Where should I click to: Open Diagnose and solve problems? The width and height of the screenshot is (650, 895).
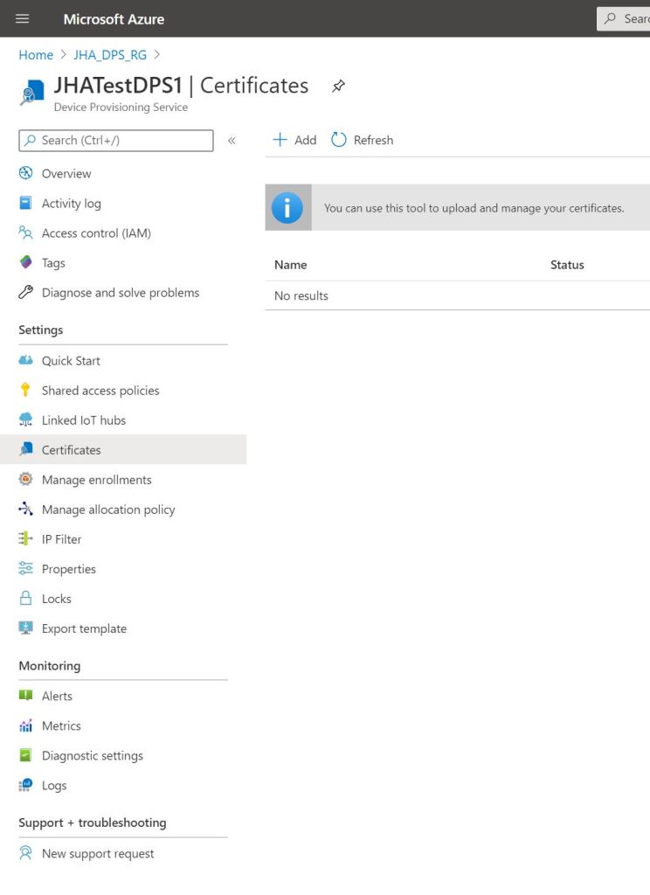coord(120,293)
